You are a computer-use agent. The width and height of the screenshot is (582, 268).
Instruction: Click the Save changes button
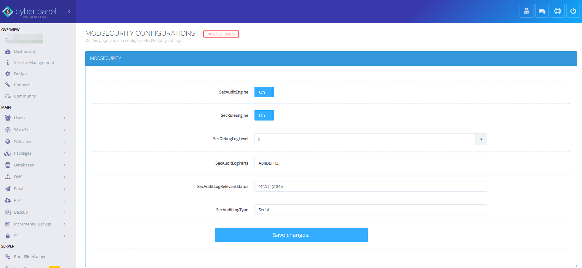pos(291,235)
